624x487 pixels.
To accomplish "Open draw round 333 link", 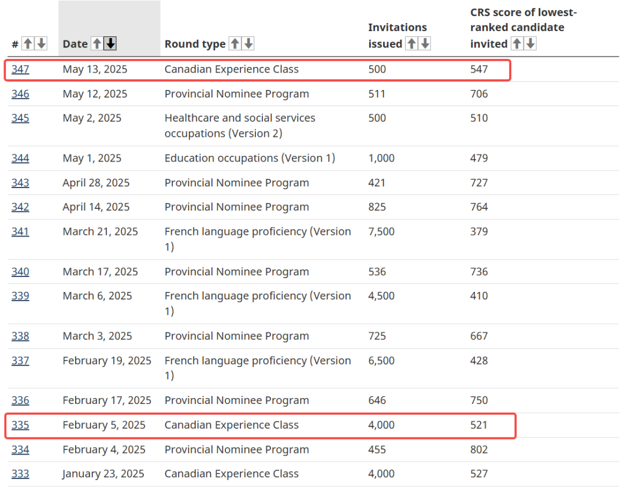I will coord(20,474).
